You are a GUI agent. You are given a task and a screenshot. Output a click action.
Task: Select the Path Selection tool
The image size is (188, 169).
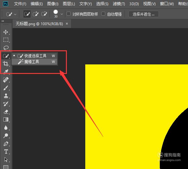[6, 159]
